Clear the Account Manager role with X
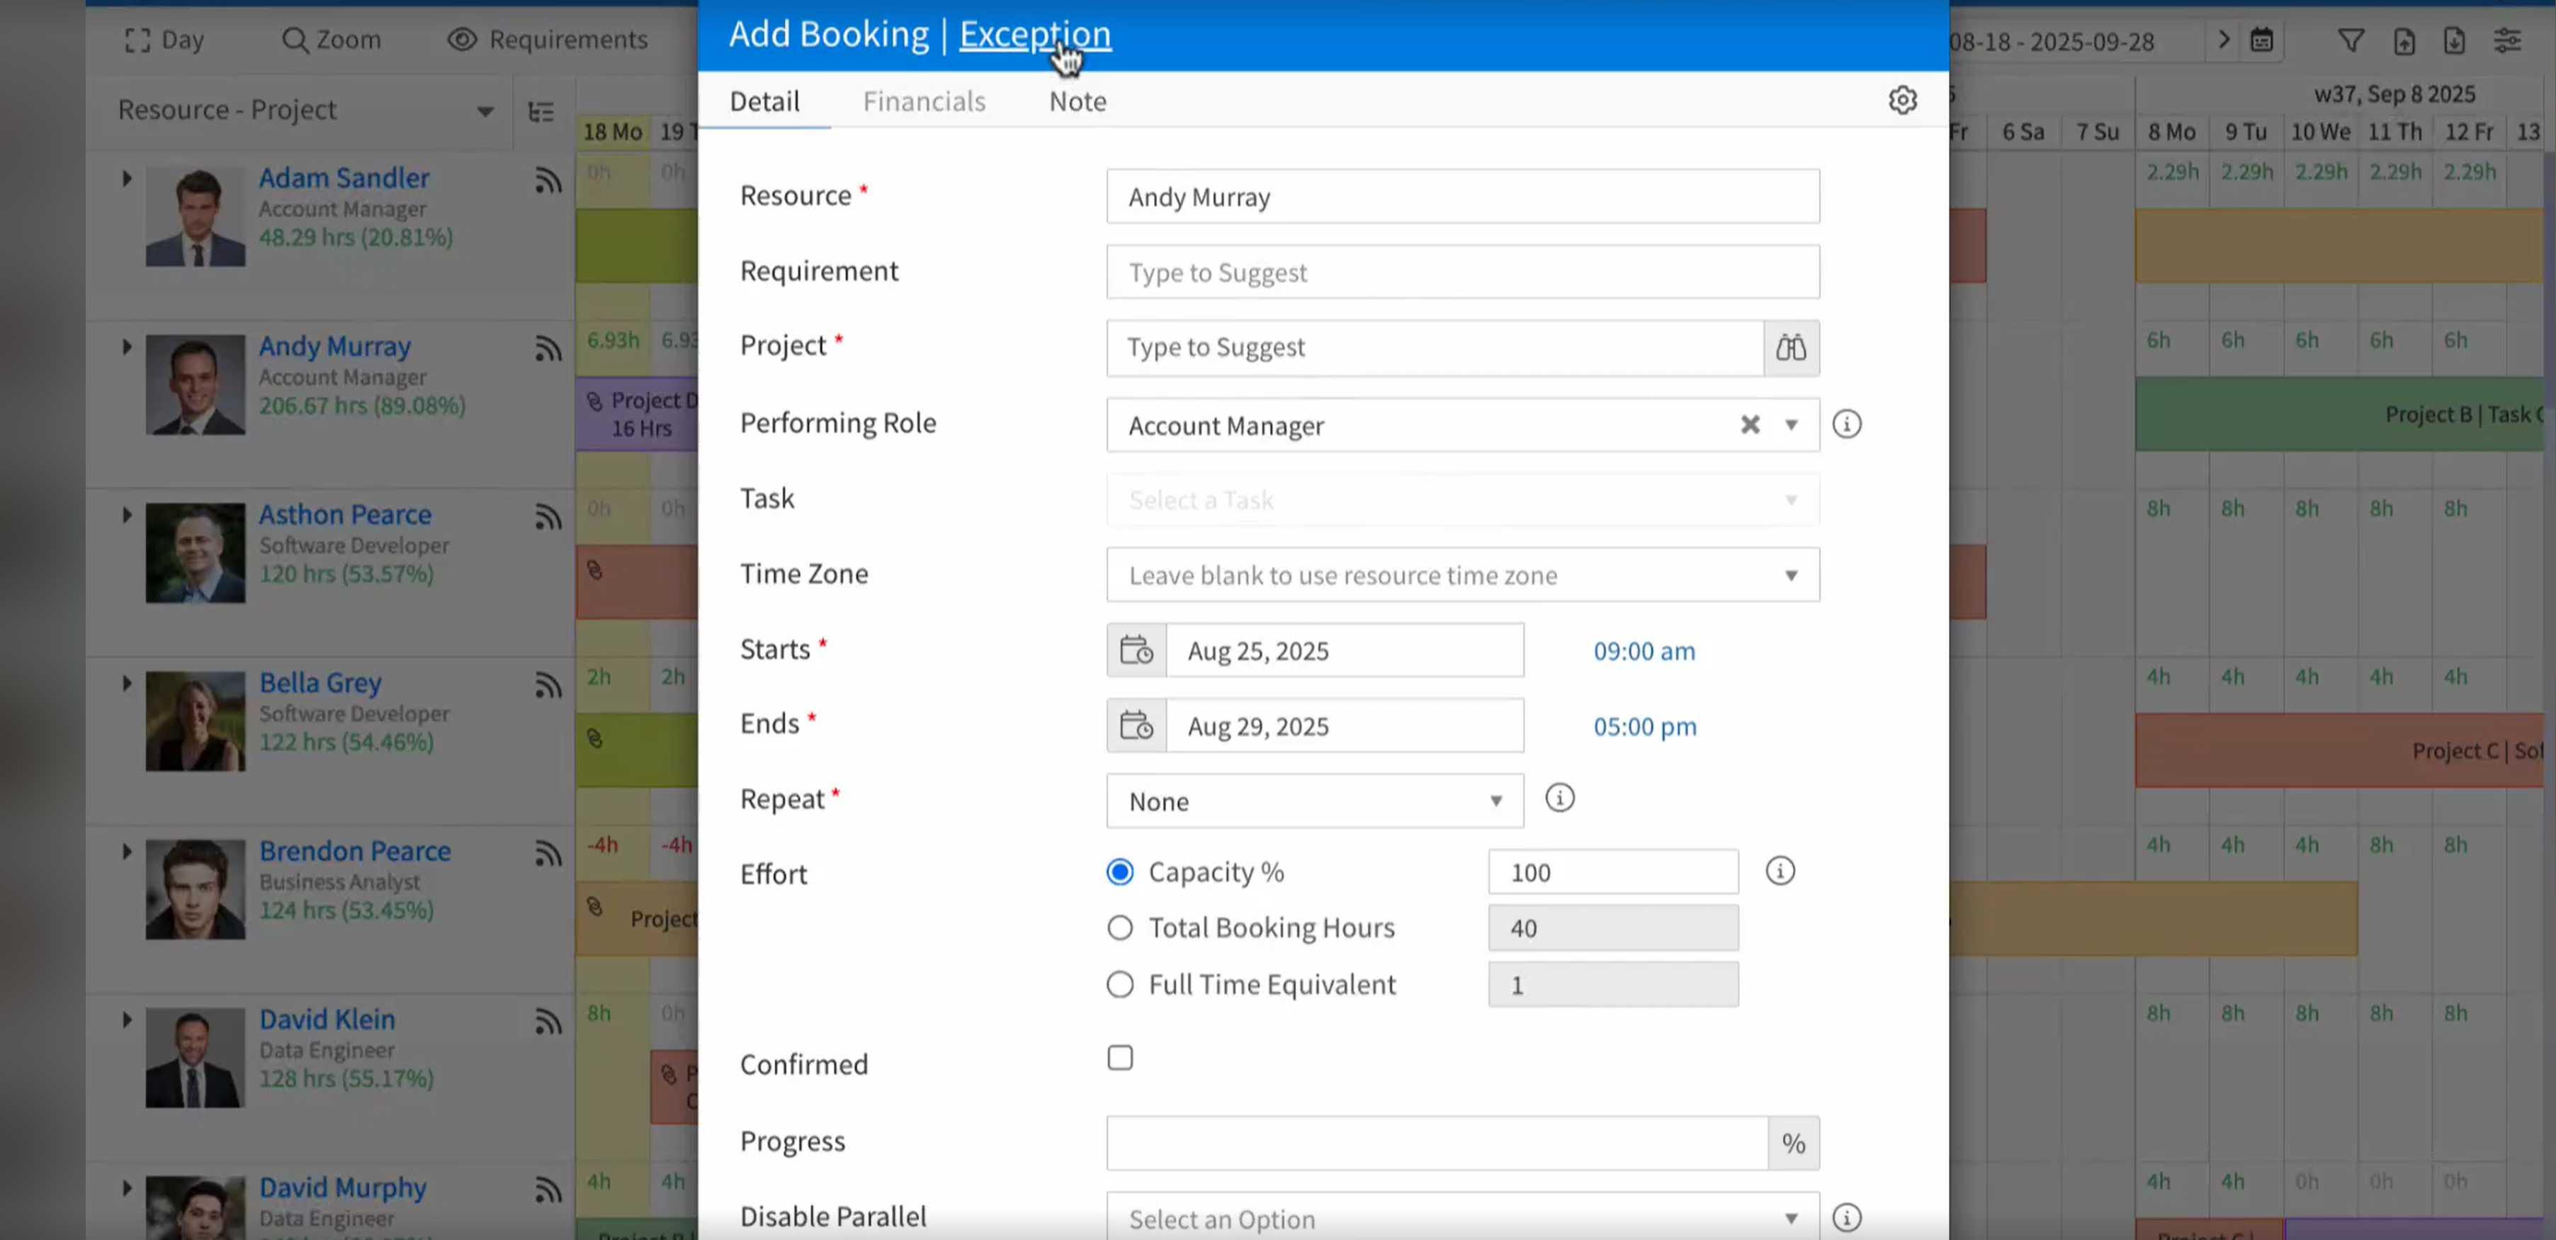The image size is (2556, 1240). pyautogui.click(x=1749, y=425)
